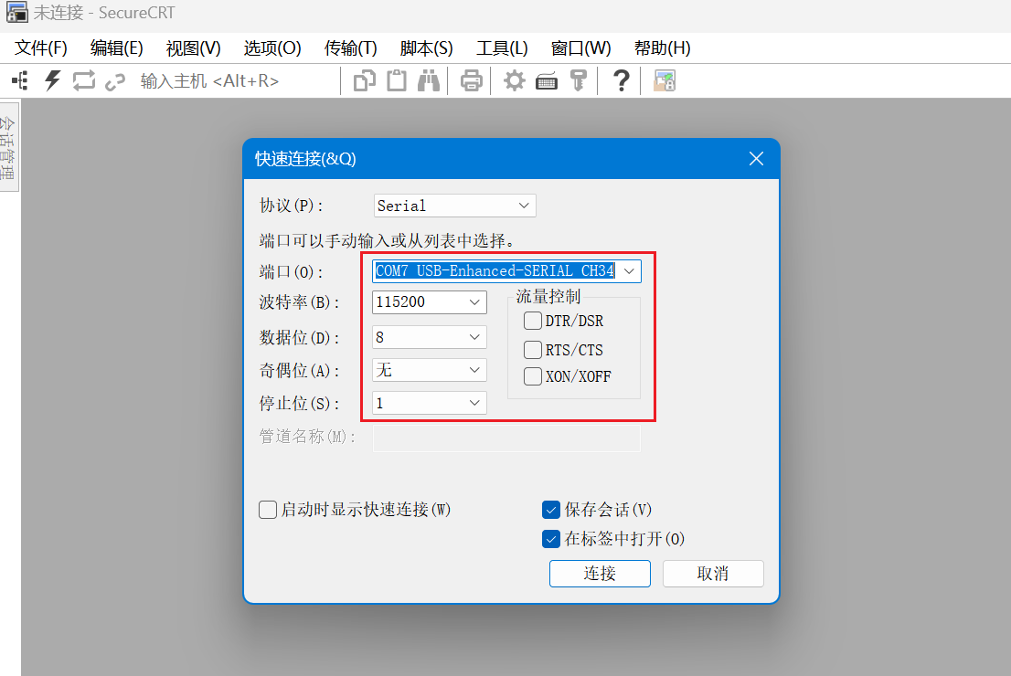This screenshot has height=676, width=1011.
Task: Open the 传输(T) menu
Action: (x=350, y=48)
